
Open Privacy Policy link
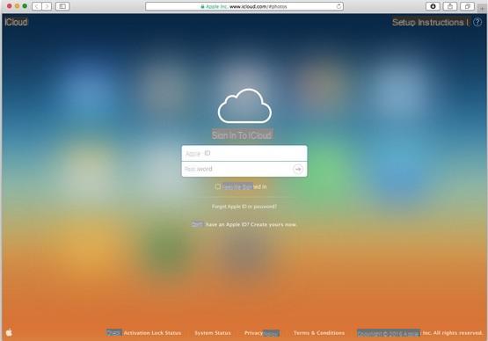pyautogui.click(x=262, y=333)
